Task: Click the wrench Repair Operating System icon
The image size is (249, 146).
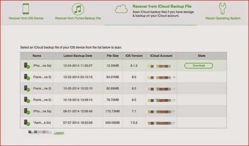Action: pyautogui.click(x=223, y=9)
